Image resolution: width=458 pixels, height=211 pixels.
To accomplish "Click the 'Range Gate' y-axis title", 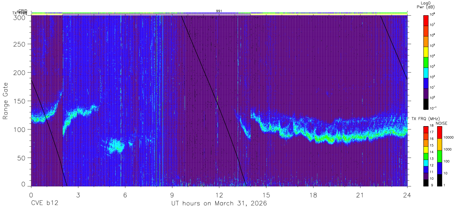I will pos(6,101).
